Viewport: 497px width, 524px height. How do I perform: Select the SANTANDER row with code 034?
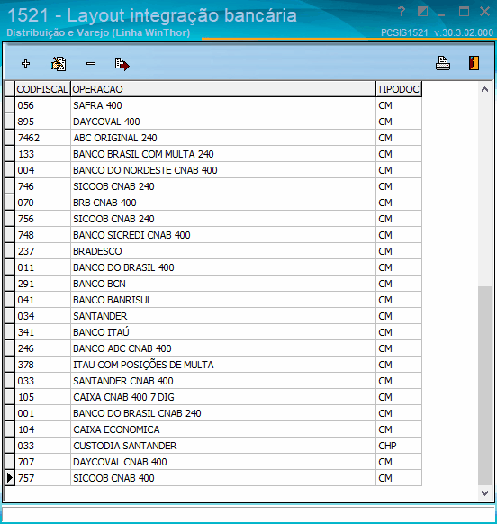pos(212,316)
